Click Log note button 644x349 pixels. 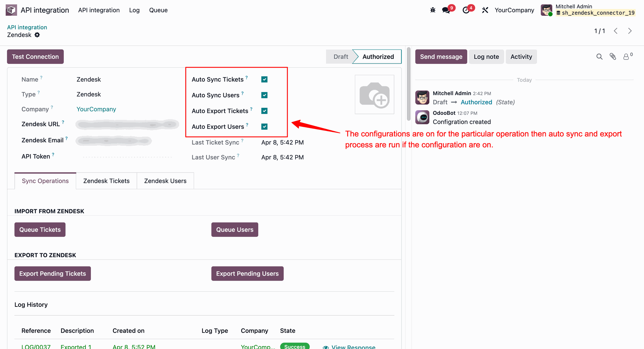tap(486, 57)
